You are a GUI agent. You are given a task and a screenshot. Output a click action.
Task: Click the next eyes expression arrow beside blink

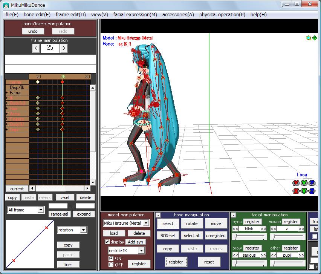point(263,229)
